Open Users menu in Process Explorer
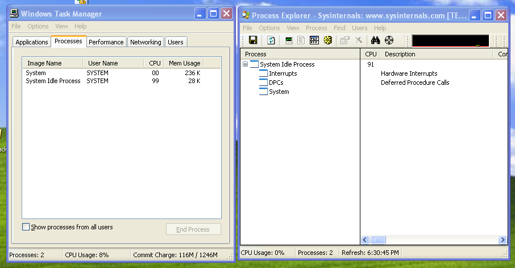 [x=360, y=28]
